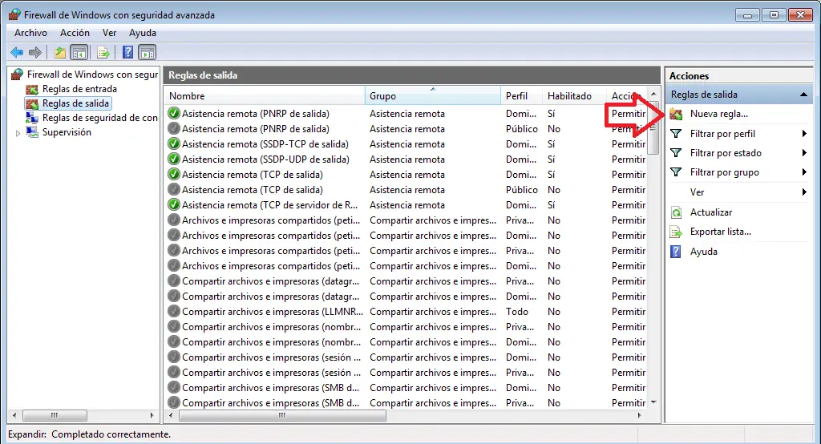
Task: Sort rules by the Grupo column header
Action: (433, 96)
